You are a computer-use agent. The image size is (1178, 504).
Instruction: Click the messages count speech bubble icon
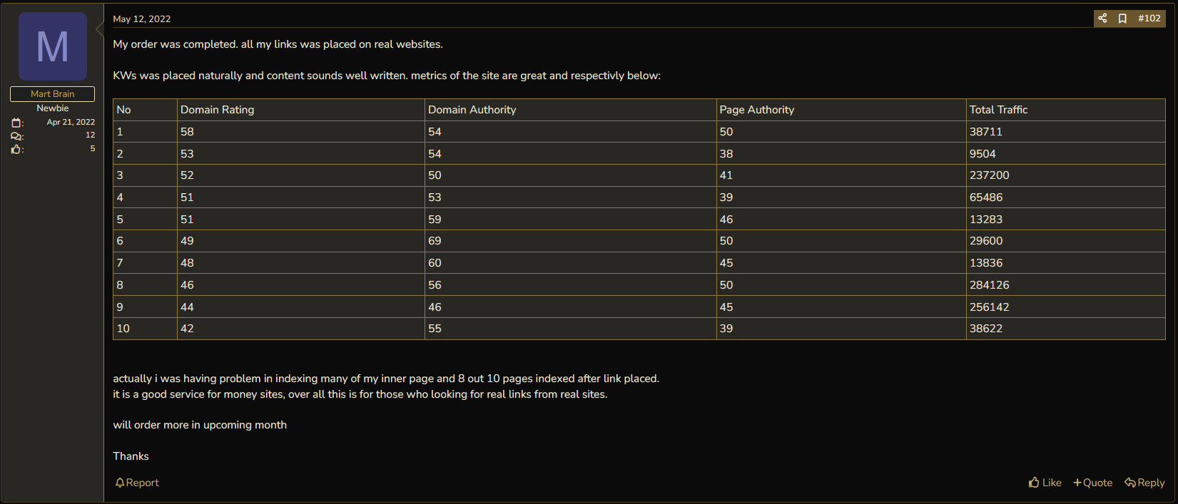click(16, 136)
